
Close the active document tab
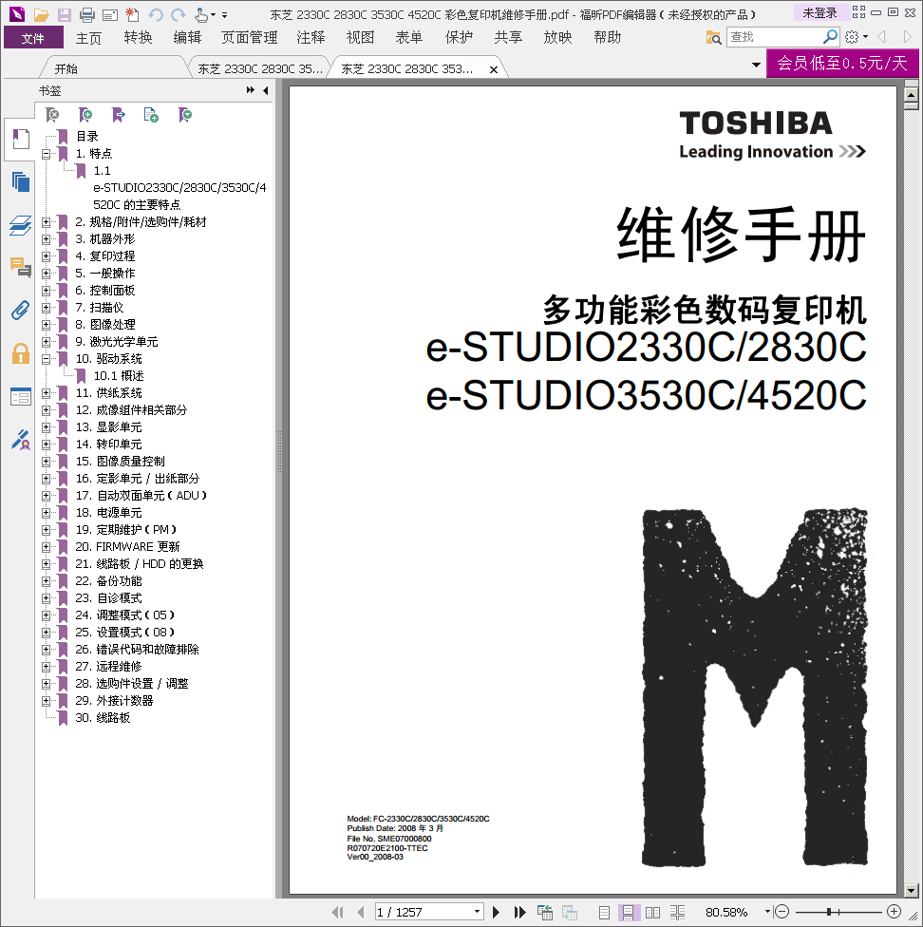494,69
